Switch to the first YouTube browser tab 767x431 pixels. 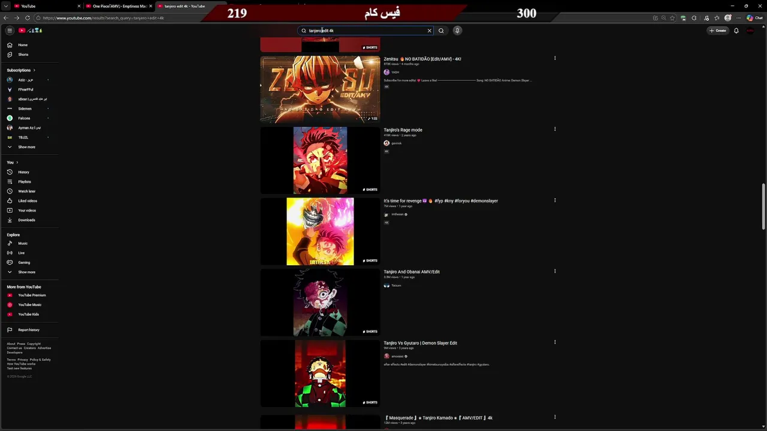47,6
